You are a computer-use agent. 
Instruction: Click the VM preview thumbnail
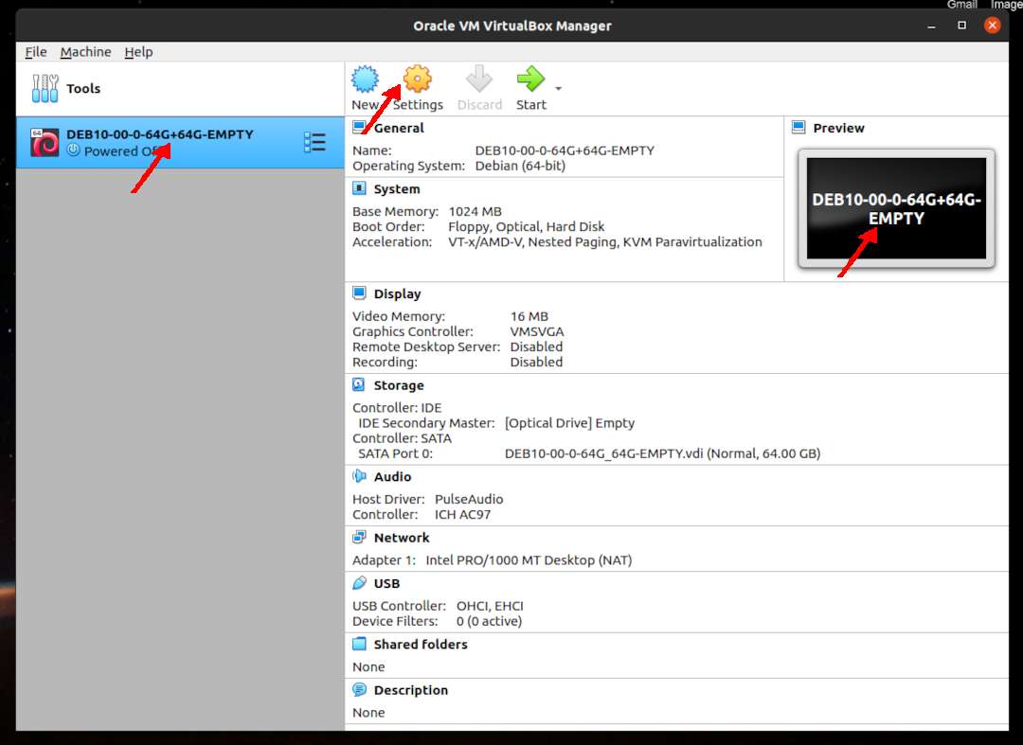pos(896,208)
